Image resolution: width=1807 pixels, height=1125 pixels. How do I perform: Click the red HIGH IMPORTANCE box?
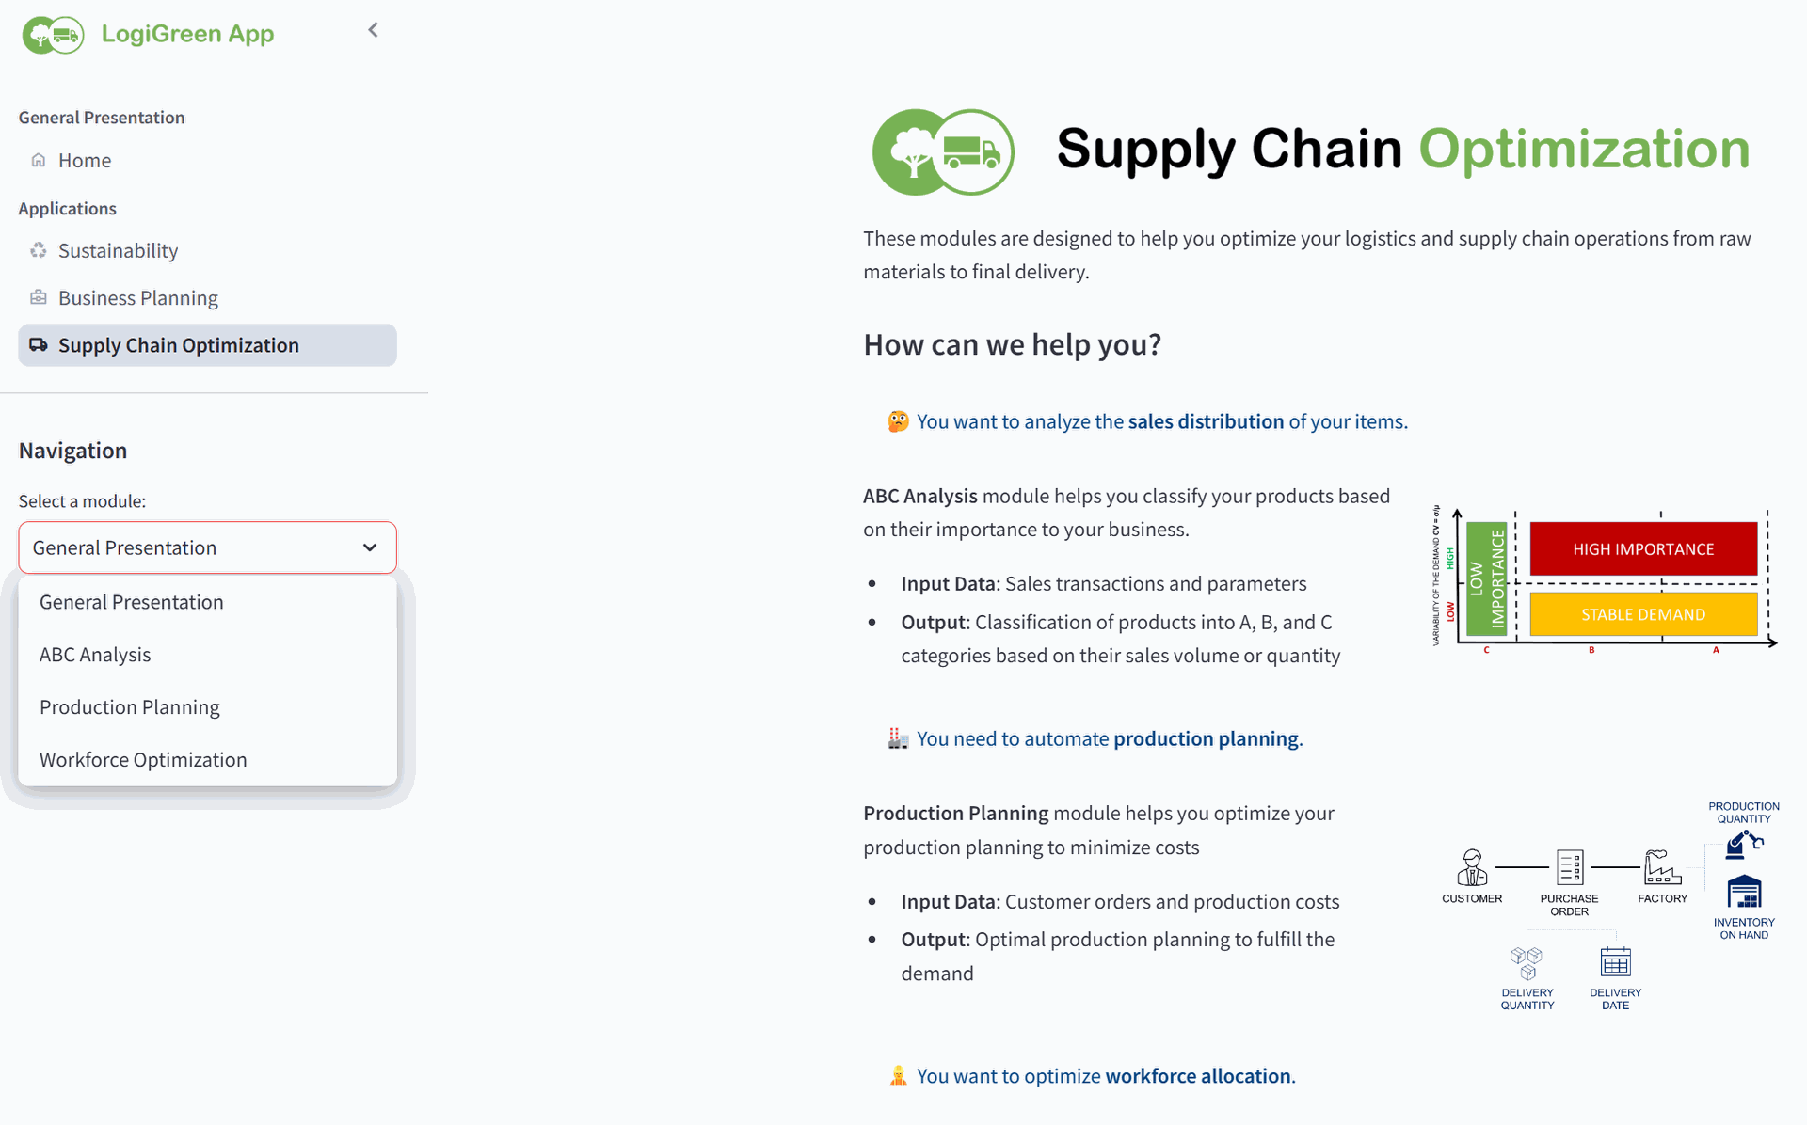click(1643, 548)
